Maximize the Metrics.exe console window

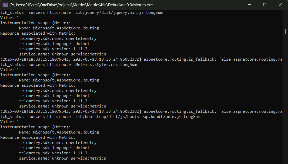click(265, 5)
